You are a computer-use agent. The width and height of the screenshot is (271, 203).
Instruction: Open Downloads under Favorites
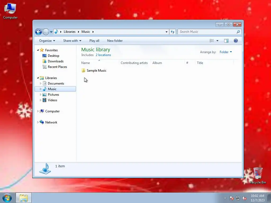56,61
